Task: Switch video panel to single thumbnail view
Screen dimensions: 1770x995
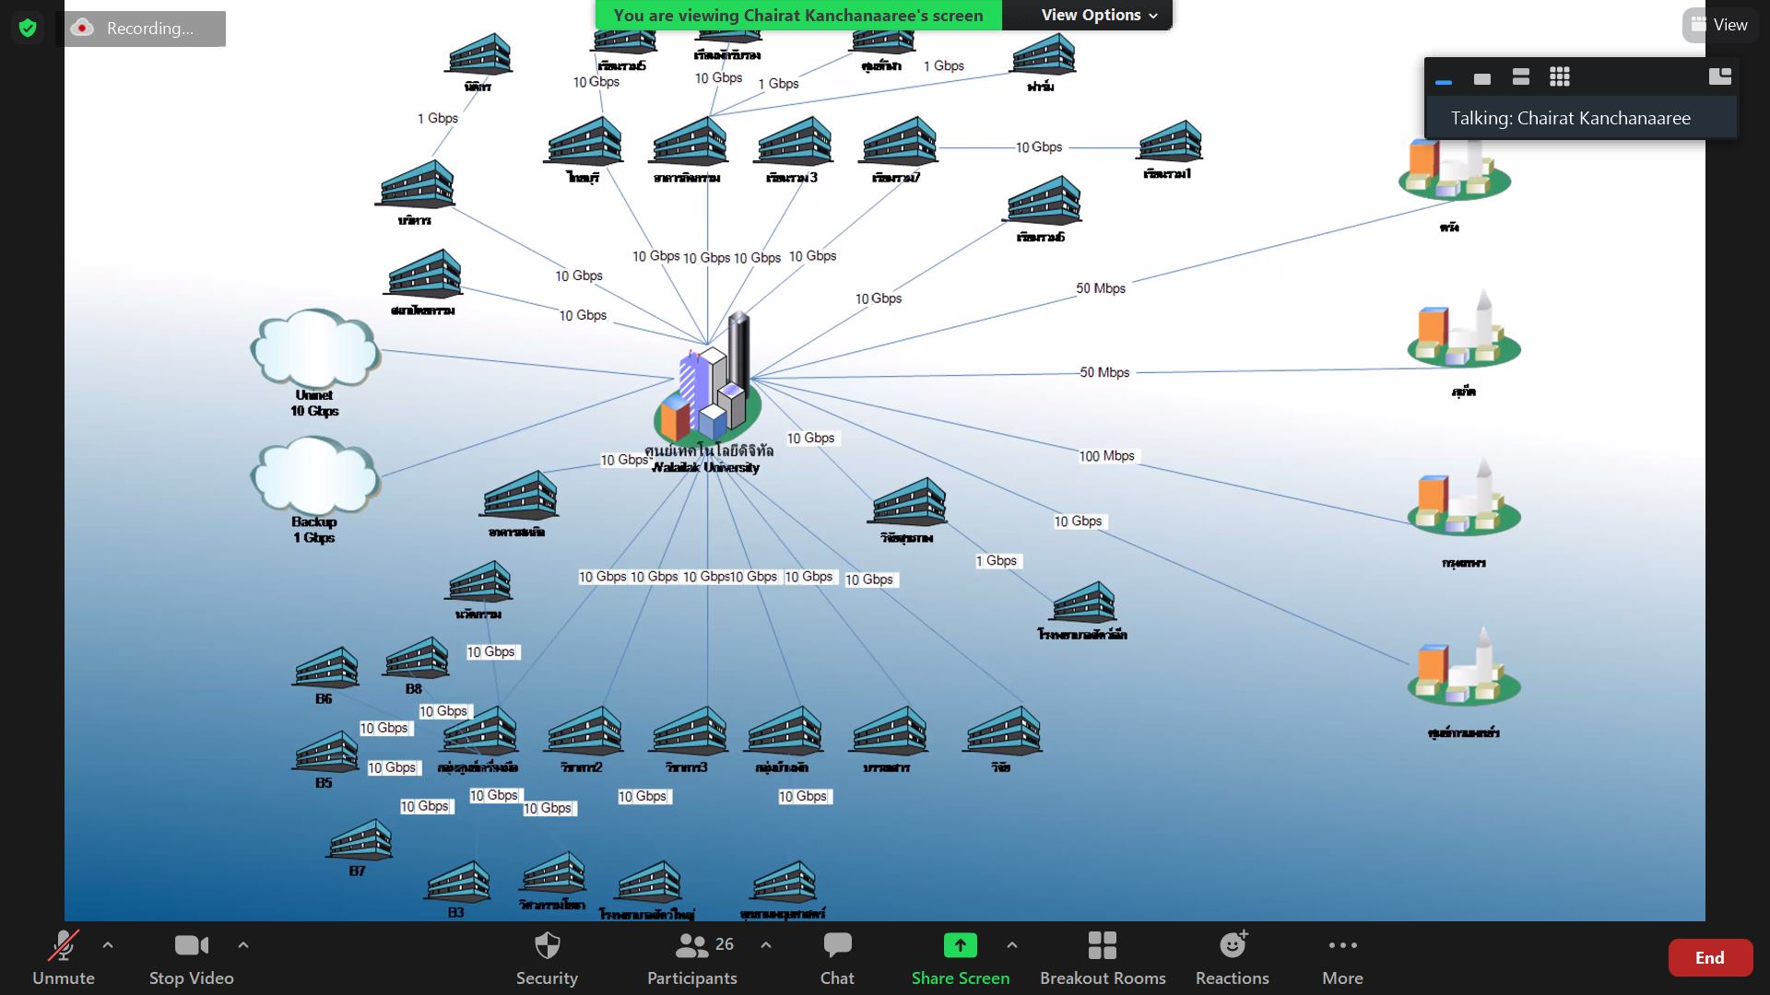Action: coord(1482,78)
